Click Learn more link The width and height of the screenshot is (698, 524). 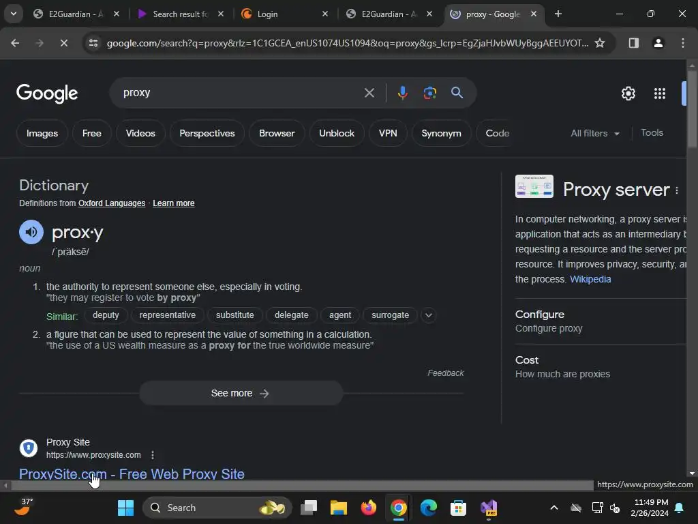pyautogui.click(x=174, y=203)
